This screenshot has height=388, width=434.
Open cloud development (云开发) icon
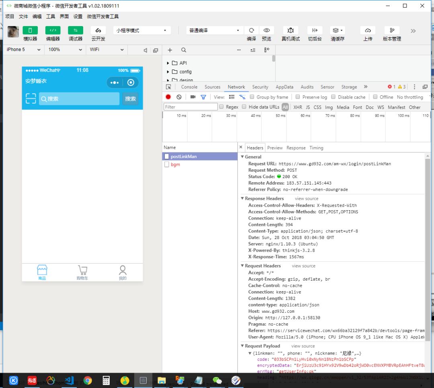(x=98, y=30)
